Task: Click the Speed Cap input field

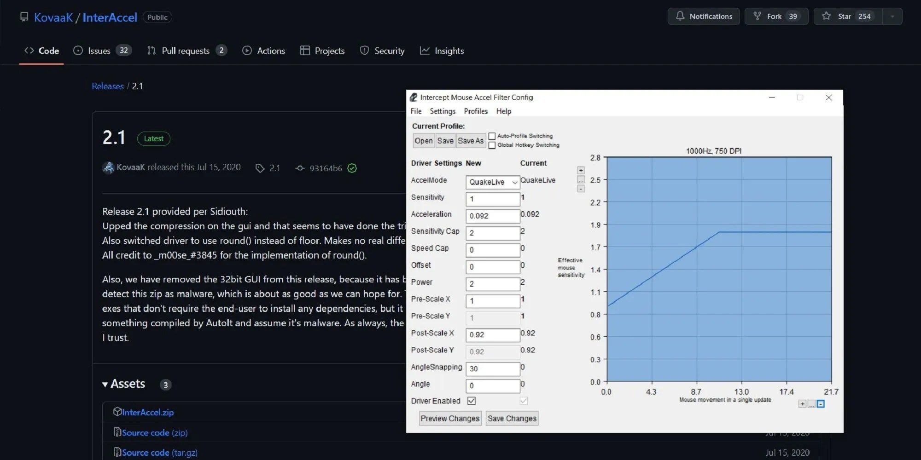Action: pos(493,250)
